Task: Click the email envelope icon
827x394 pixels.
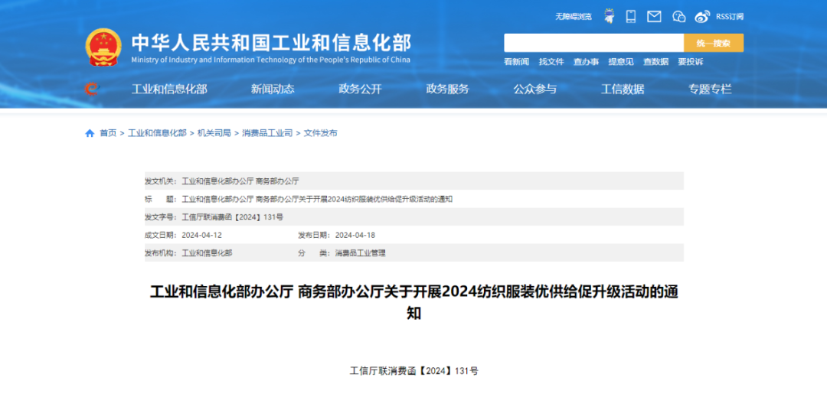Action: tap(654, 16)
